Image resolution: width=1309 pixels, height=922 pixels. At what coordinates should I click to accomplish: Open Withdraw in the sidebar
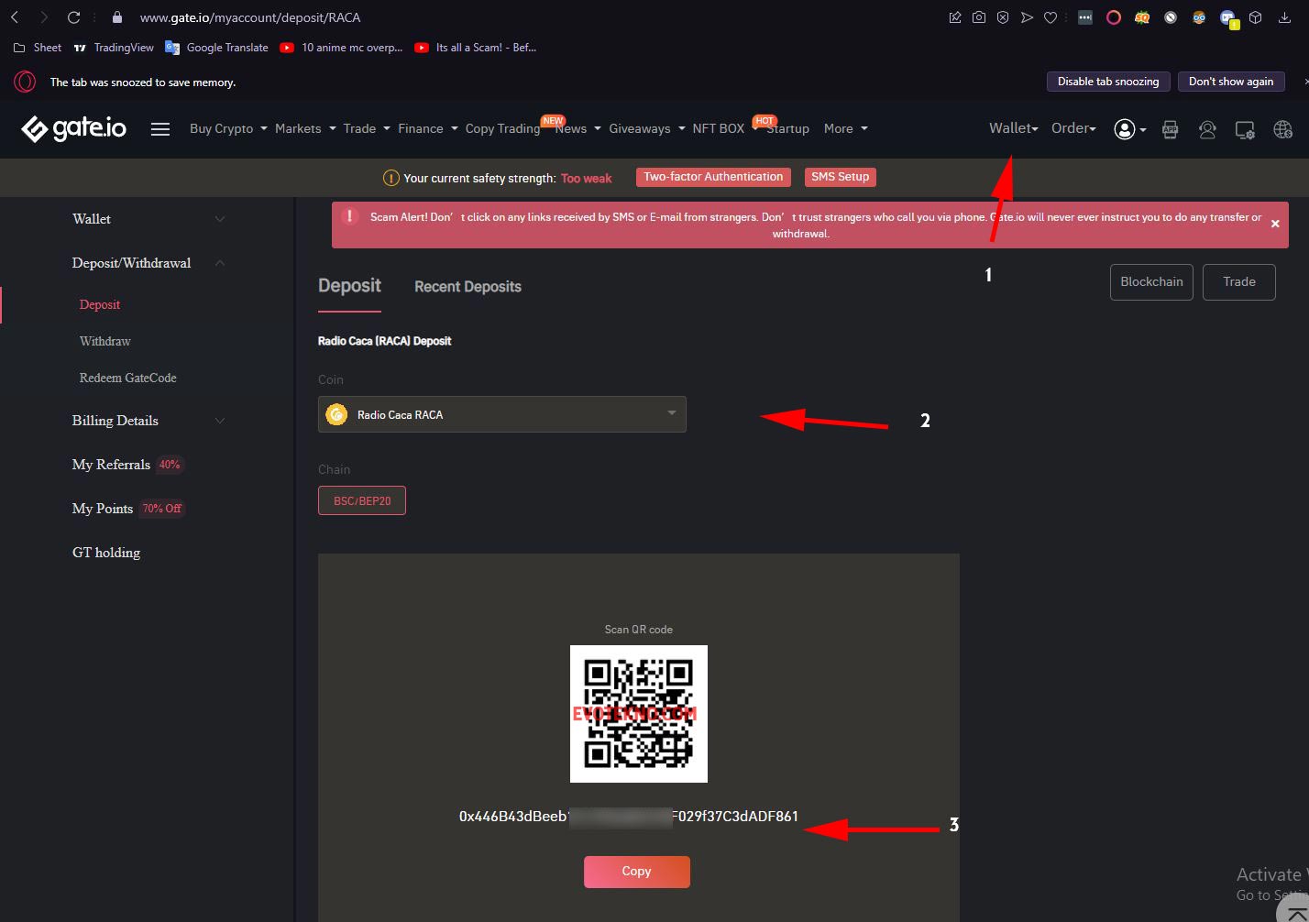(x=105, y=341)
